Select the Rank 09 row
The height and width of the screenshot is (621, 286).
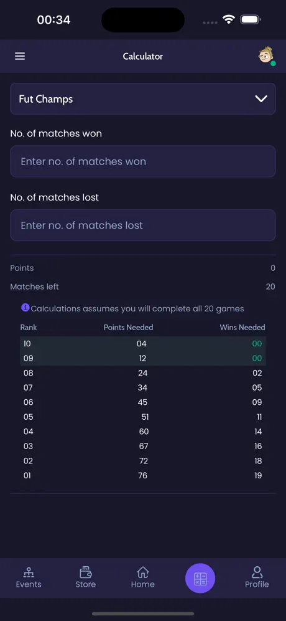click(143, 358)
